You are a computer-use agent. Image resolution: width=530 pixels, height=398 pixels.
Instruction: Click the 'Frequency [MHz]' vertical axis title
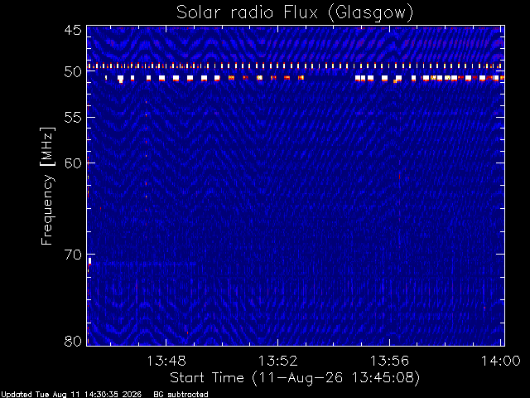click(x=47, y=186)
